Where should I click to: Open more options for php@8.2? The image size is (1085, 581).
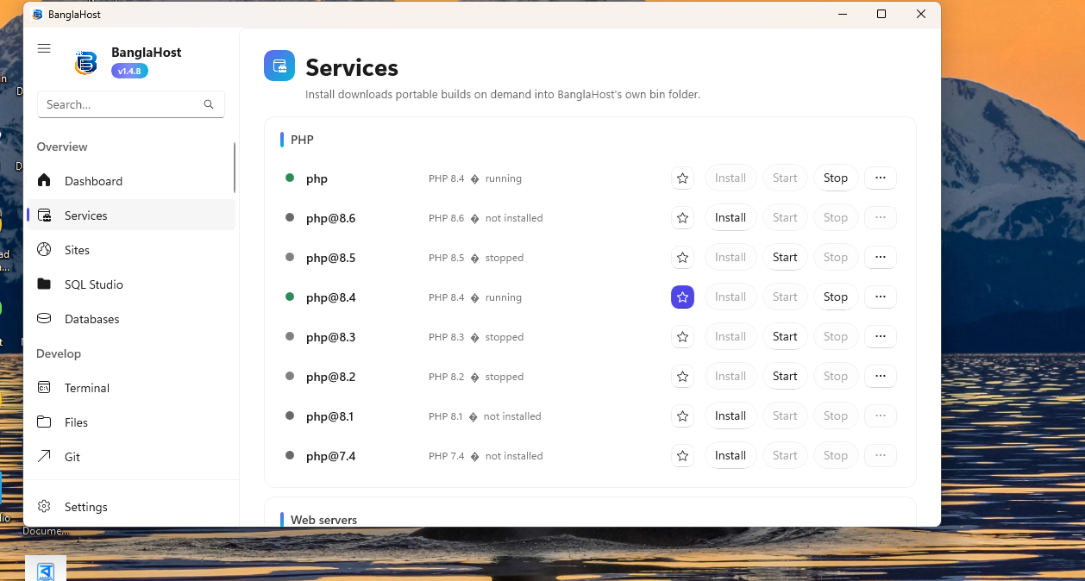point(880,376)
